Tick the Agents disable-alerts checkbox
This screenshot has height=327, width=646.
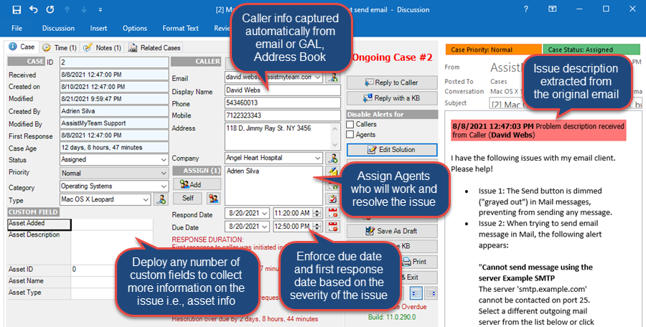(x=351, y=134)
